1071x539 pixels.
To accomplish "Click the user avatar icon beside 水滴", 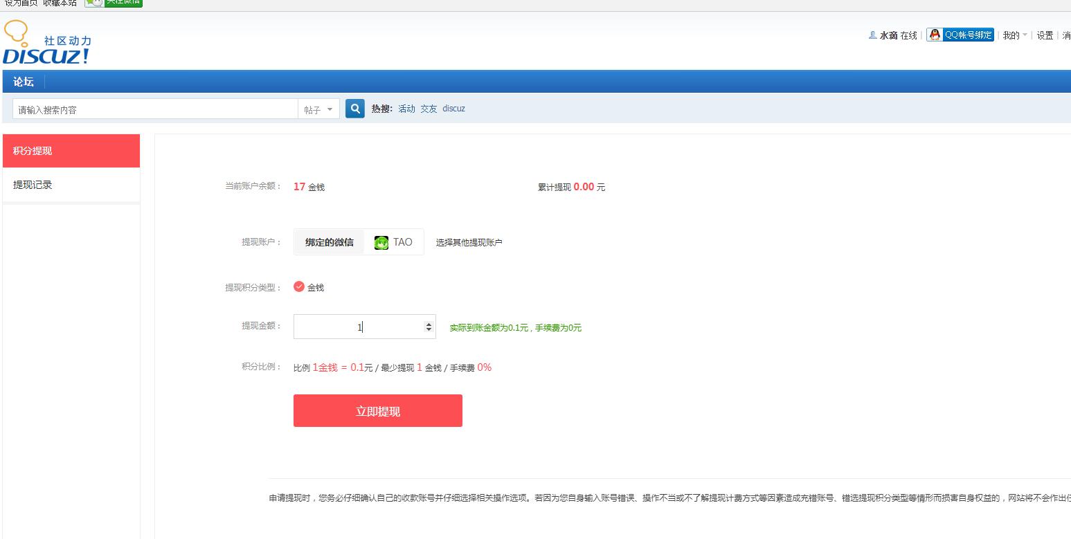I will [x=872, y=35].
